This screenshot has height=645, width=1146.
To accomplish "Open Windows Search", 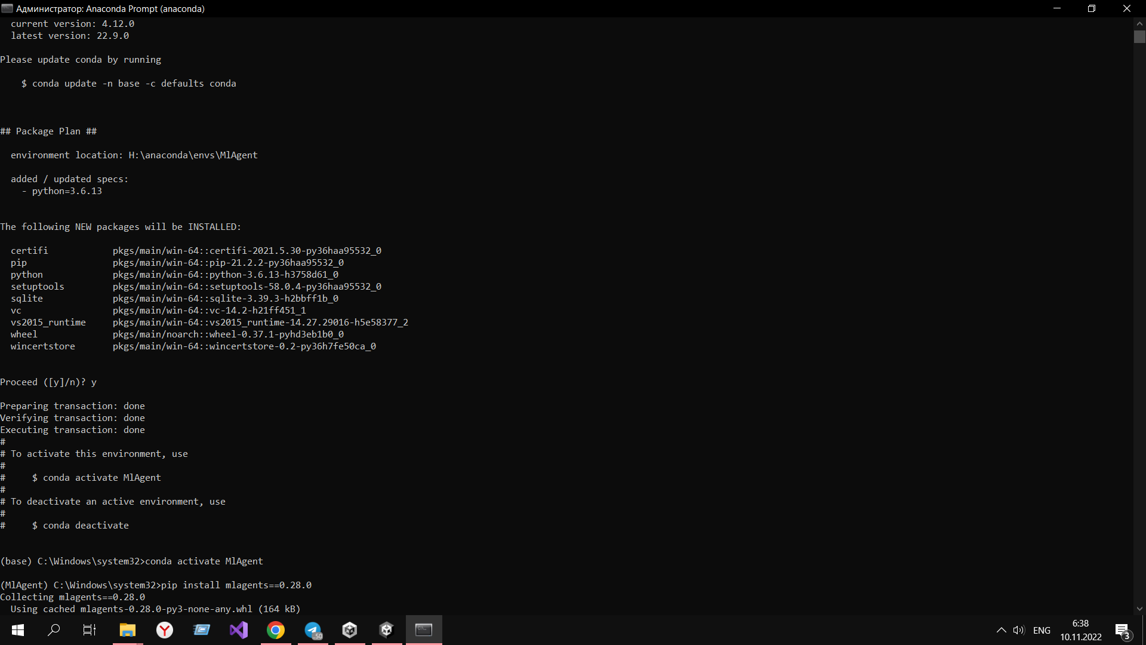I will (x=54, y=630).
